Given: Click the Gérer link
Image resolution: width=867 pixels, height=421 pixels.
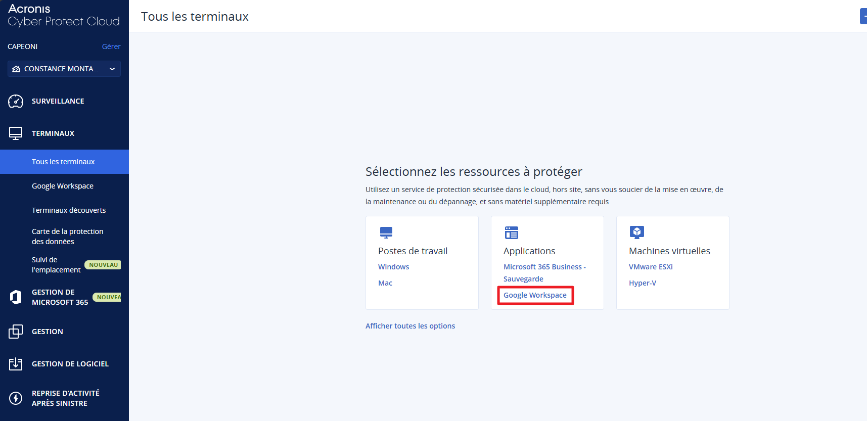Looking at the screenshot, I should (x=111, y=46).
